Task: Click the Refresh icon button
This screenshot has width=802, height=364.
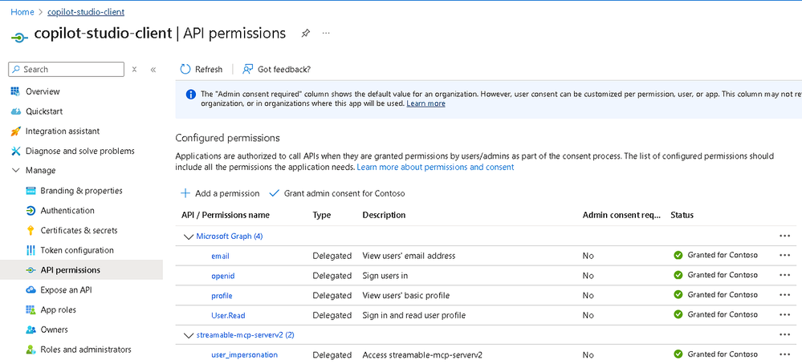Action: [186, 70]
